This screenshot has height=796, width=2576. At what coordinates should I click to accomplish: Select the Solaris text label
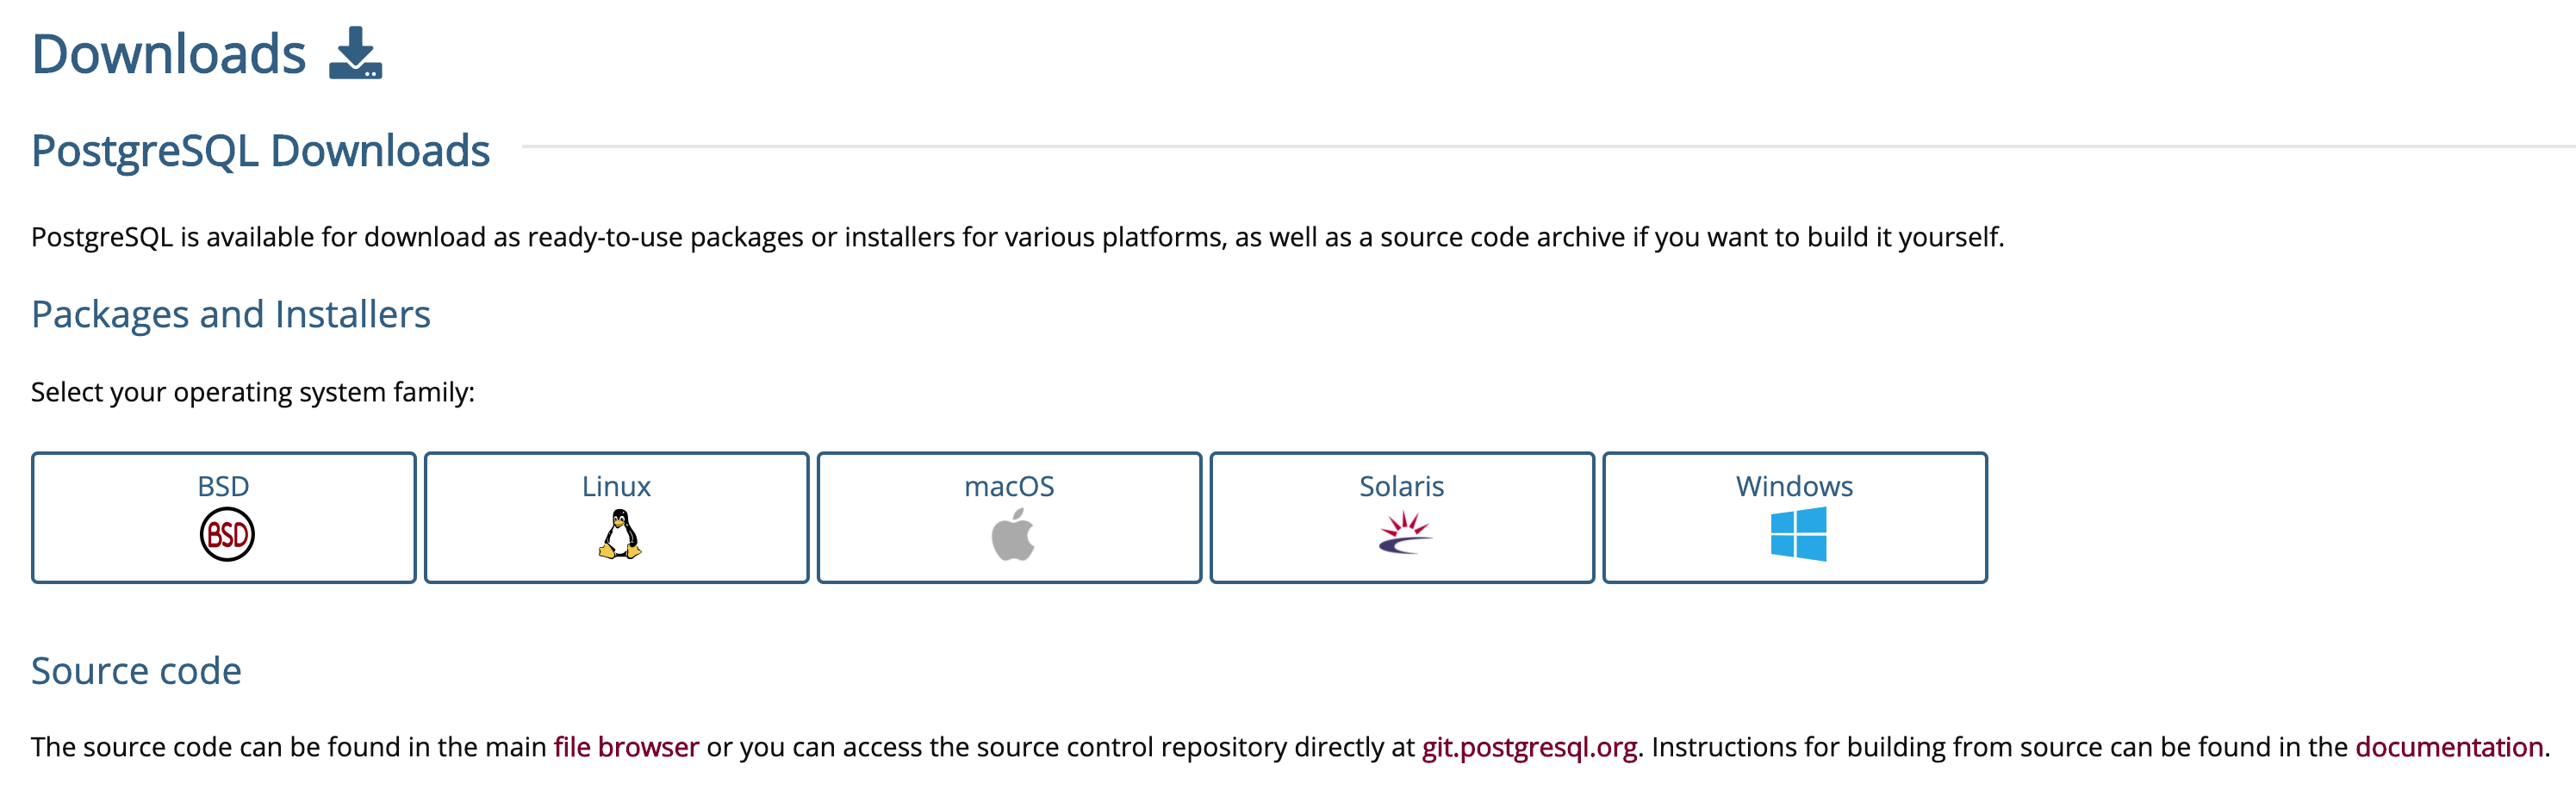1401,487
